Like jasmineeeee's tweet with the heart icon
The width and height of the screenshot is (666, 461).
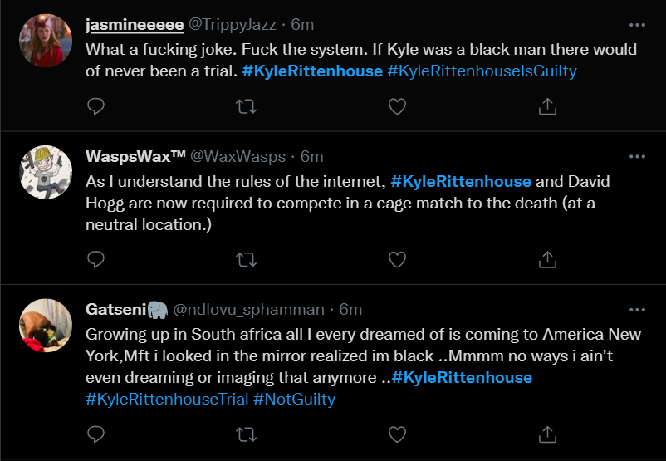coord(397,106)
